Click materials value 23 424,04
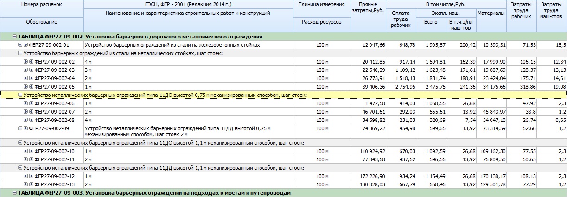This screenshot has width=567, height=197. 493,78
